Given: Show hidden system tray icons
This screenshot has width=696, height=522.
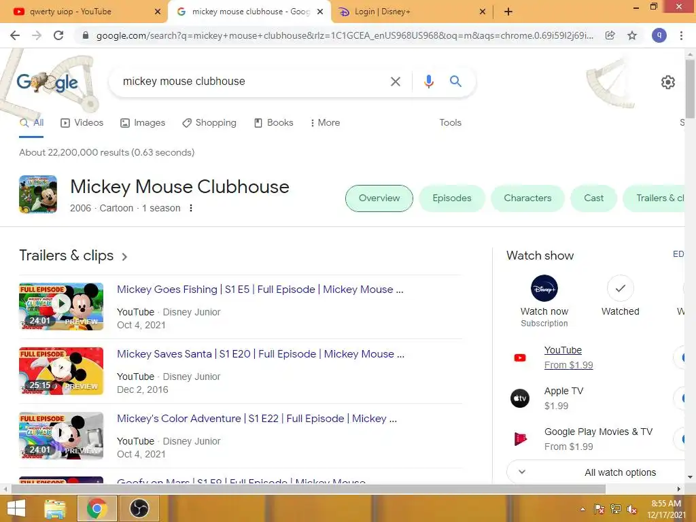Looking at the screenshot, I should pos(582,509).
